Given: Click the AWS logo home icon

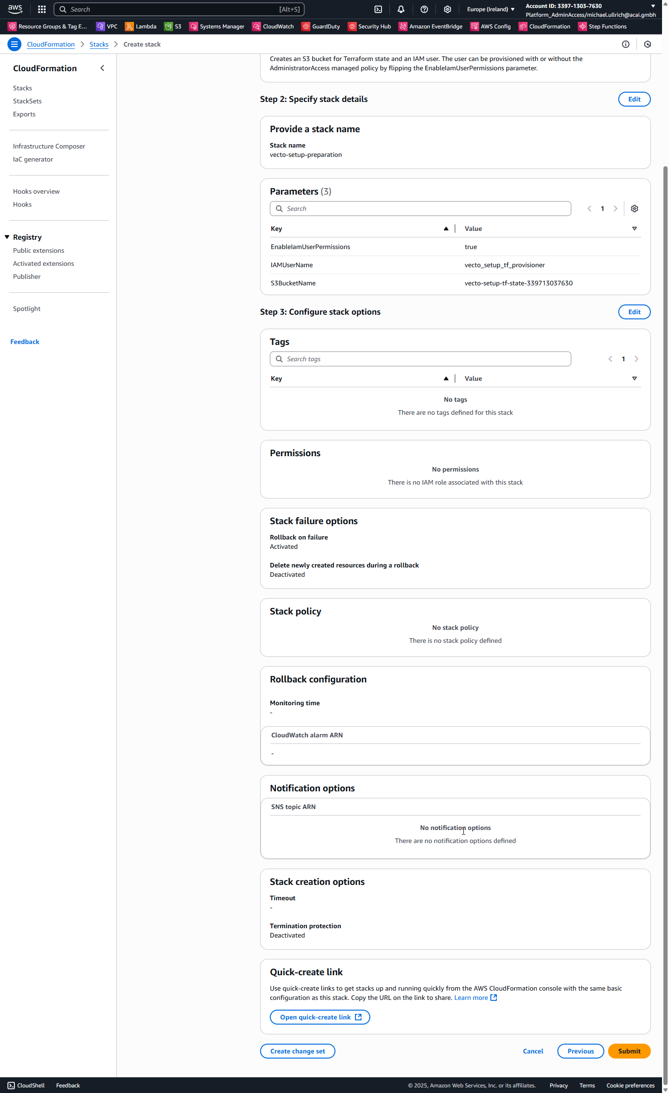Looking at the screenshot, I should tap(15, 9).
